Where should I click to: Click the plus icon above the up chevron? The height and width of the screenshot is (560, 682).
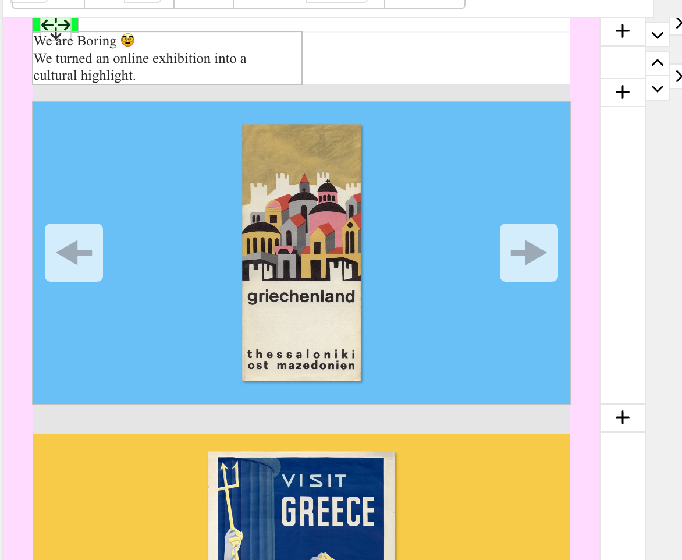[622, 32]
